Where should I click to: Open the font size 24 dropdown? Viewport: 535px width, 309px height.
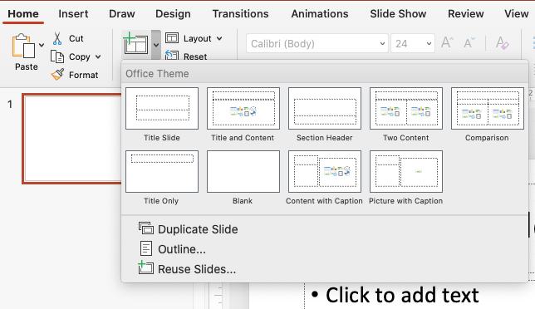point(413,43)
